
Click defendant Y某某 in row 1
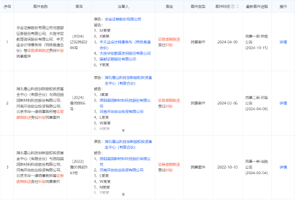105,65
